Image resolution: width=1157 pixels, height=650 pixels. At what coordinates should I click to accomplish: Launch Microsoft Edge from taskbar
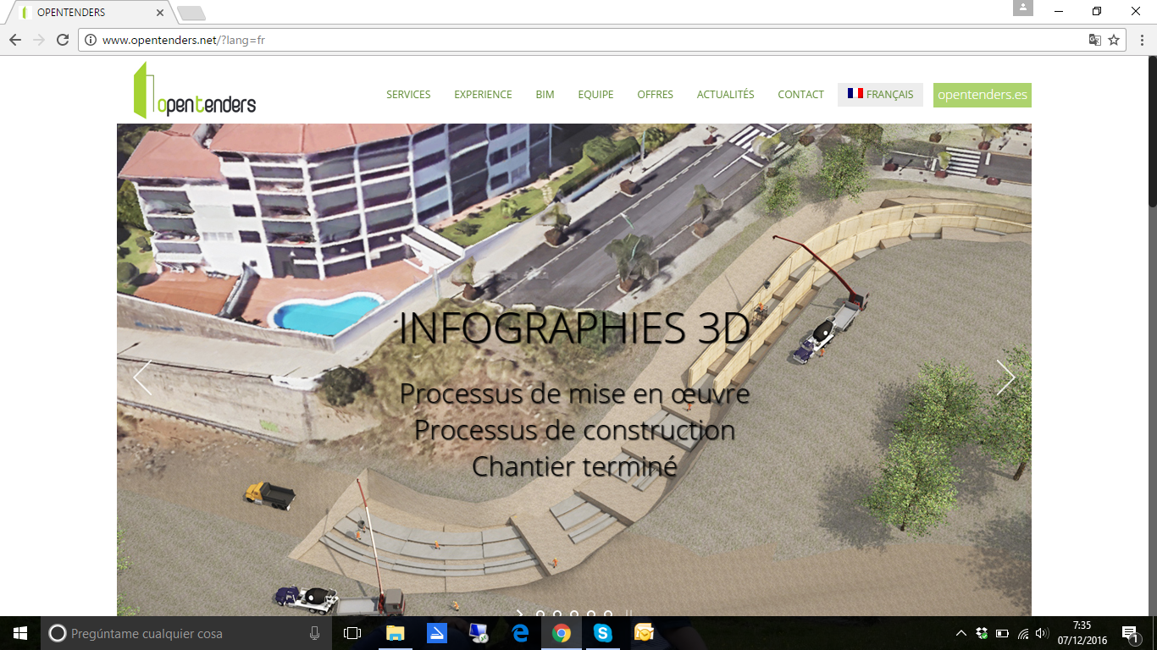coord(520,633)
